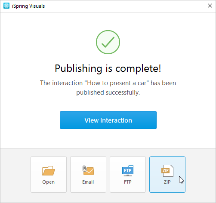The image size is (216, 203).
Task: Click the blue FTP monitor icon
Action: pos(128,171)
